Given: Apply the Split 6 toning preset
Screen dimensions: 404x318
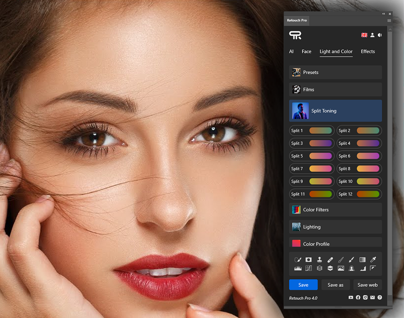Looking at the screenshot, I should 359,156.
